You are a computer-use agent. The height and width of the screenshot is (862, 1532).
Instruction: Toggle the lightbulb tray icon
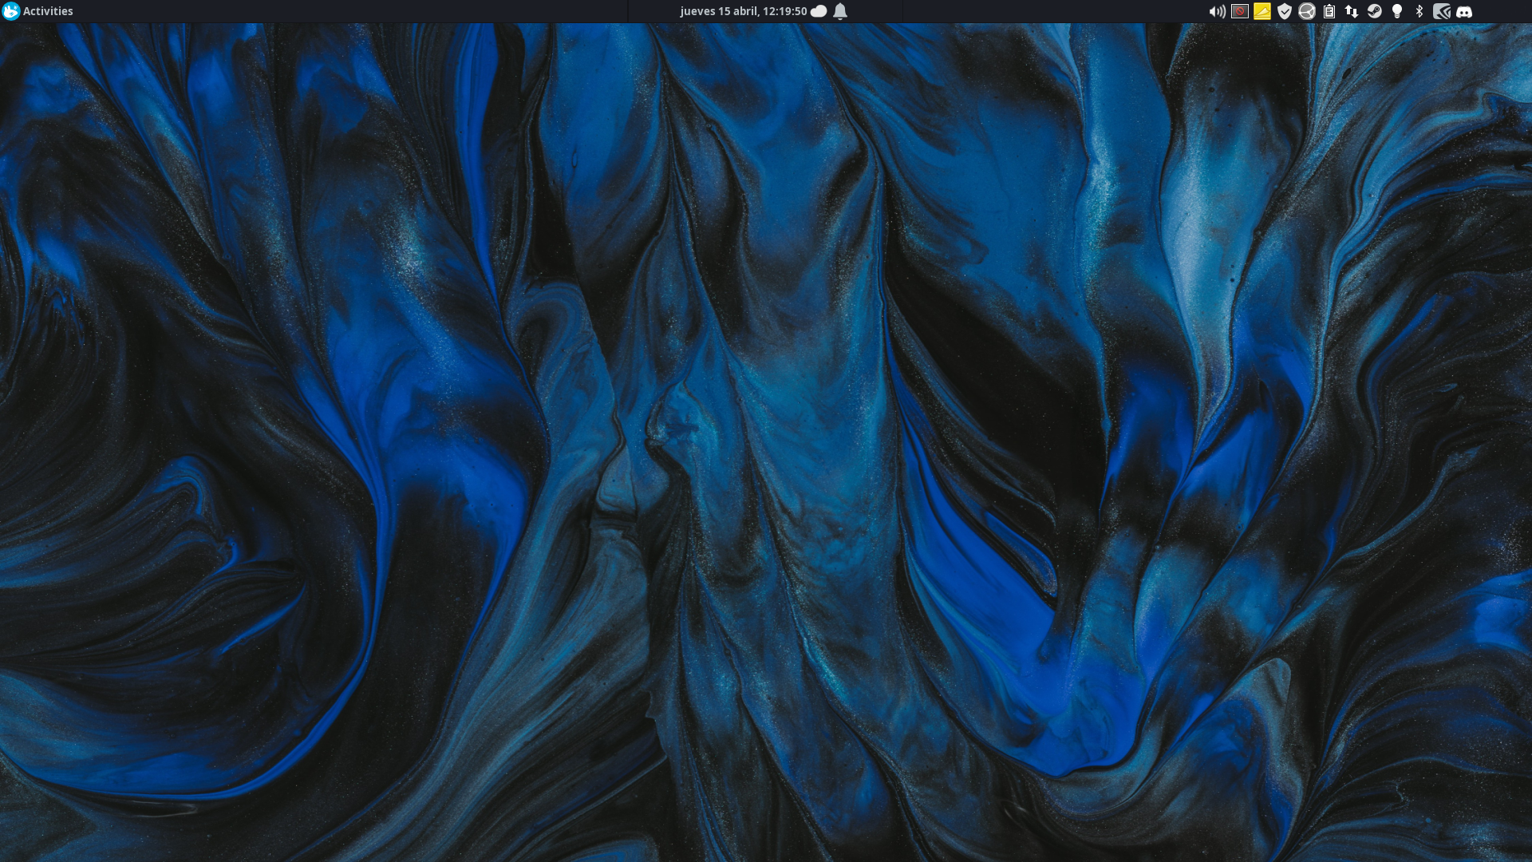(1397, 11)
